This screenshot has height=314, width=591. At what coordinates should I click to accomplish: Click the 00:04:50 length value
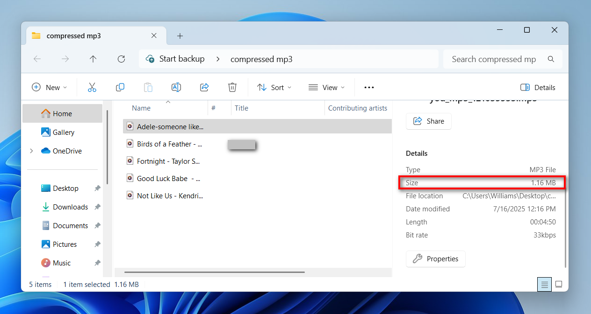tap(543, 222)
